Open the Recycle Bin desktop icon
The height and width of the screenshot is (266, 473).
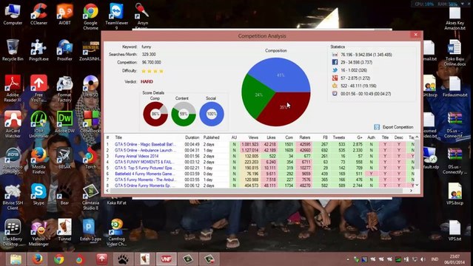coord(13,50)
